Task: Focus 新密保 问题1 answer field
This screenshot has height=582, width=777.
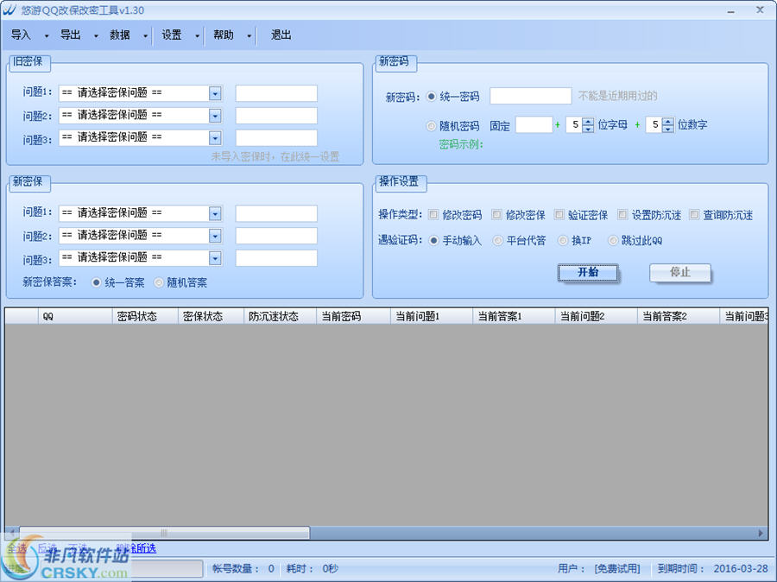Action: pyautogui.click(x=276, y=213)
